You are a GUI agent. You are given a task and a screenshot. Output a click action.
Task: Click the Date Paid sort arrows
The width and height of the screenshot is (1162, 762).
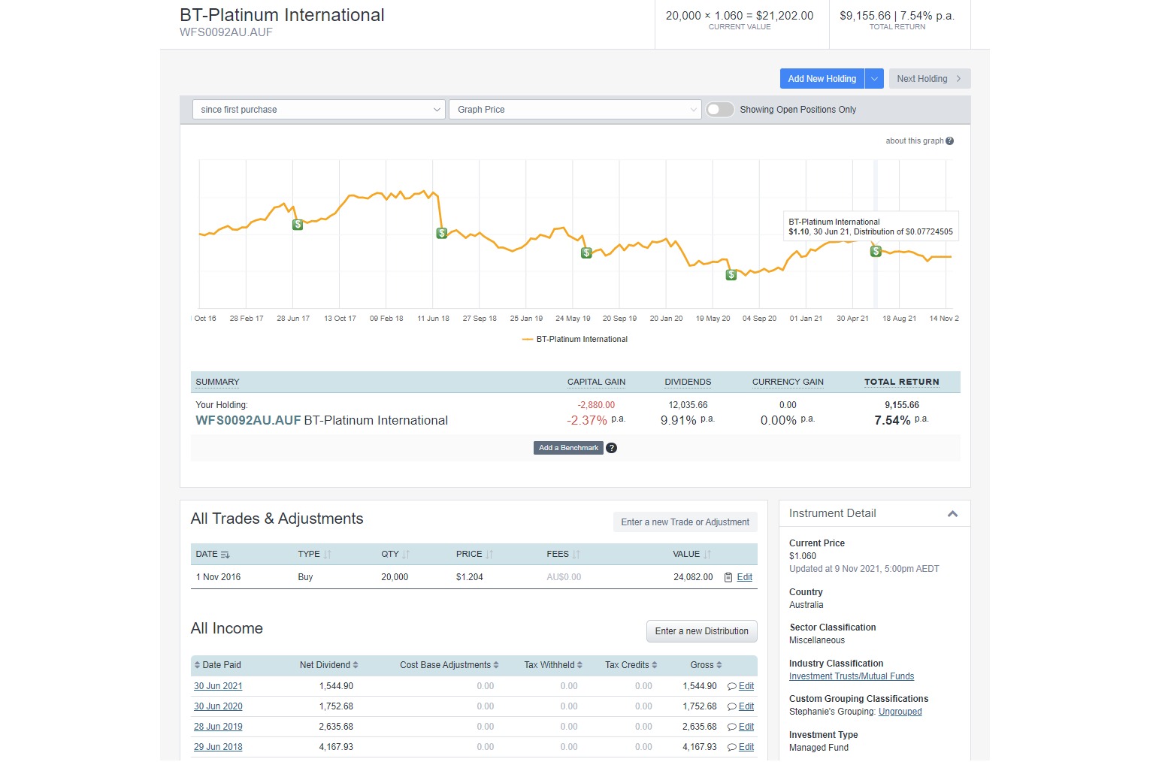(x=198, y=665)
